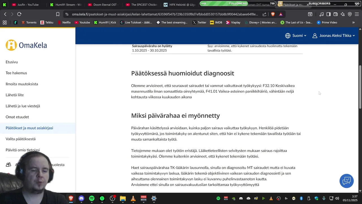
Task: Open Ilmoita muutoksista in the sidebar
Action: pos(22,84)
